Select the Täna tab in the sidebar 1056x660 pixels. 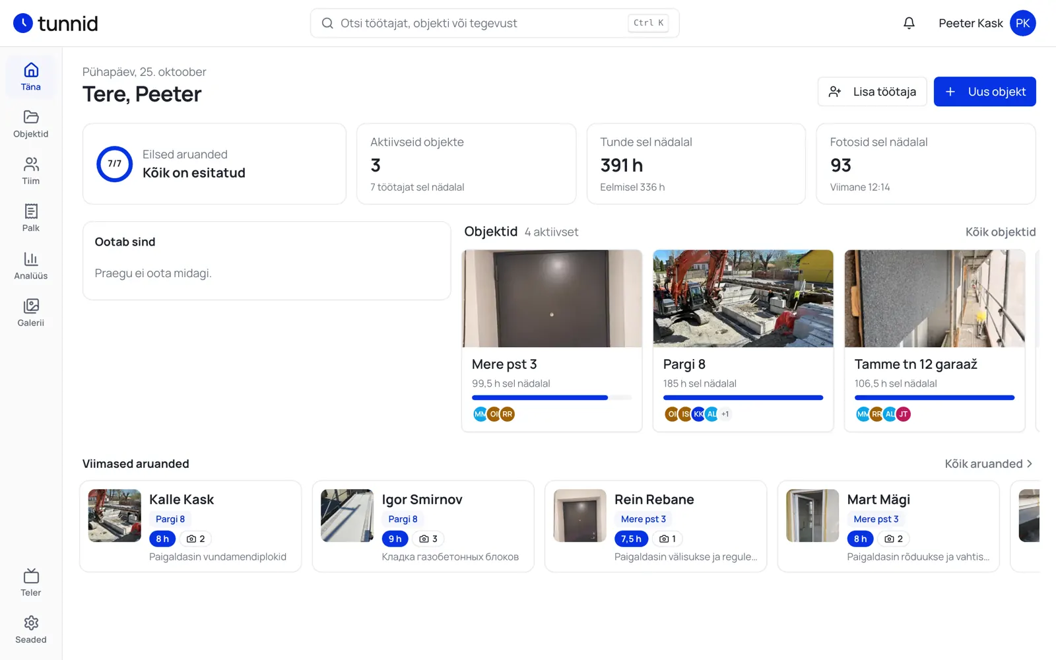31,77
